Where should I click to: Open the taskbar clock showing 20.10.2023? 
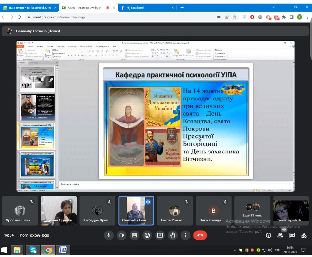pyautogui.click(x=290, y=250)
